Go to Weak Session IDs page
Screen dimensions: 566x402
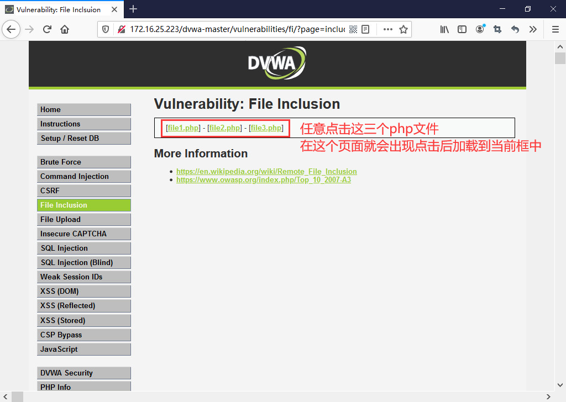84,277
